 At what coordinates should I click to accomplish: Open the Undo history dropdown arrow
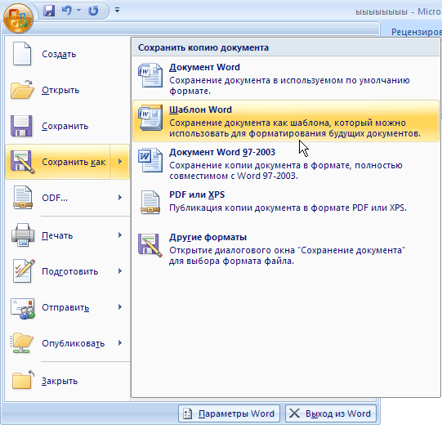[79, 11]
